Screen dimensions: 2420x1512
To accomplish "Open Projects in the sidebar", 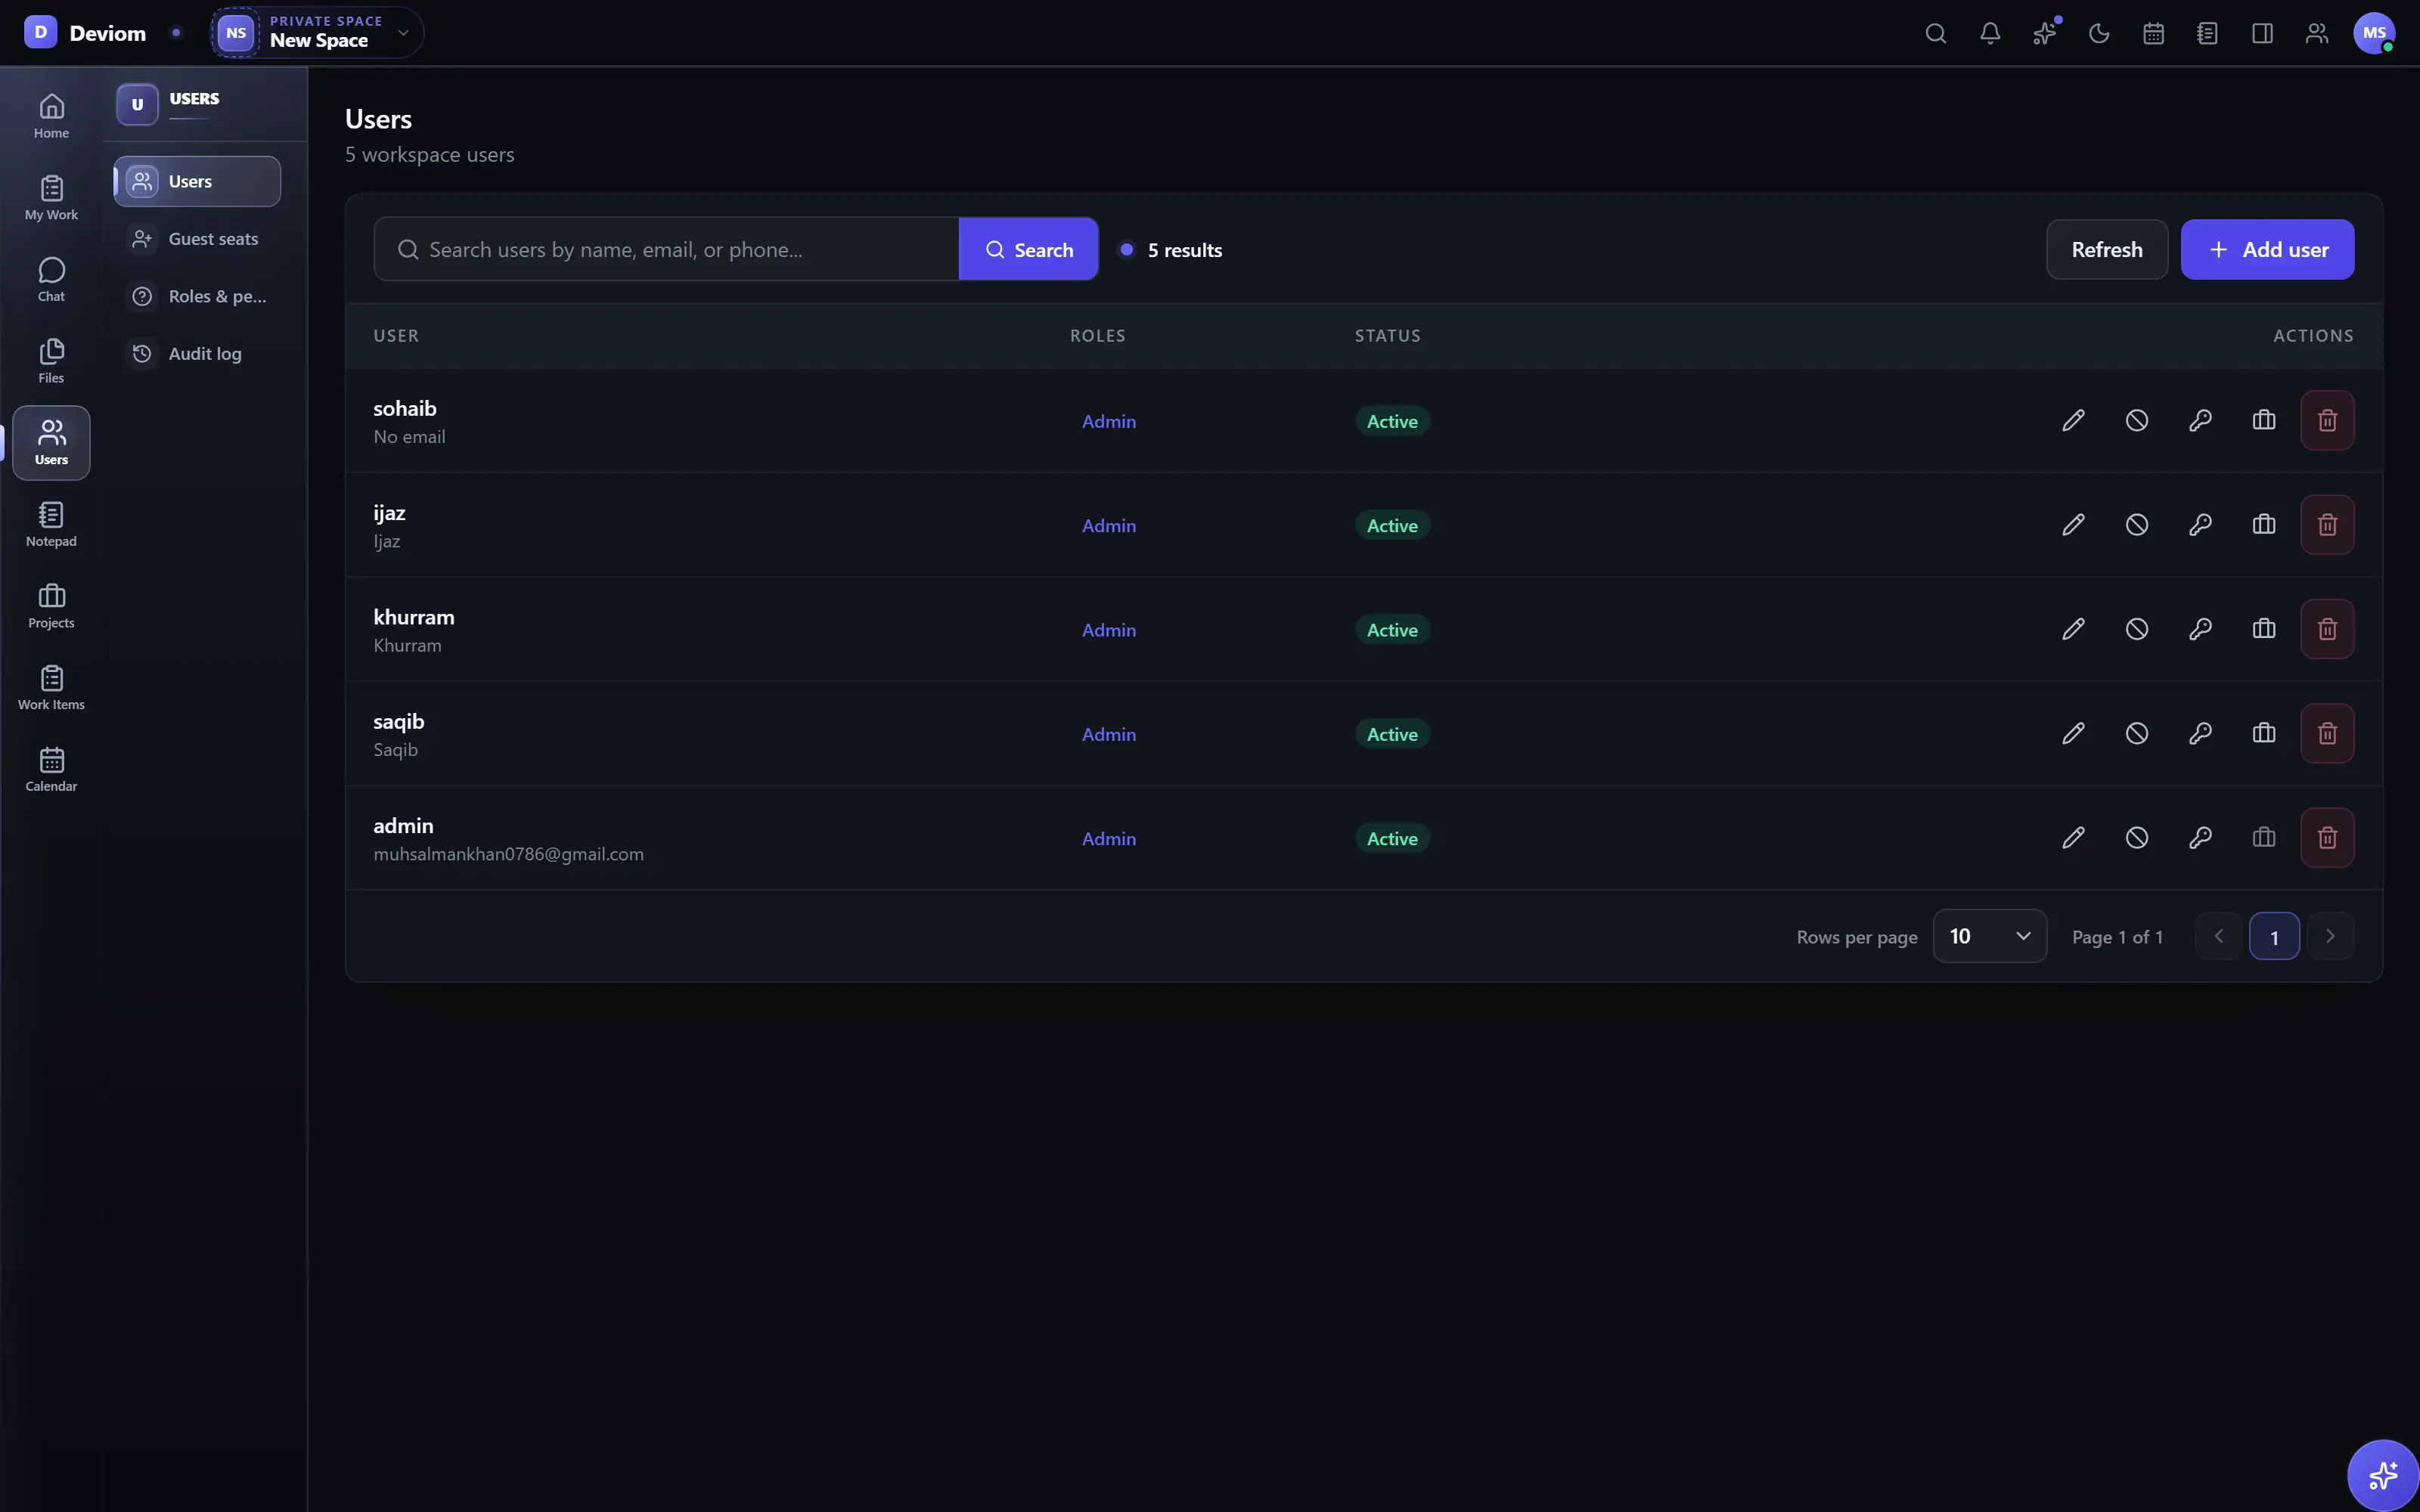I will tap(51, 606).
